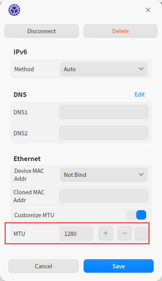
Task: Disable the Customize MTU switch
Action: click(x=136, y=215)
